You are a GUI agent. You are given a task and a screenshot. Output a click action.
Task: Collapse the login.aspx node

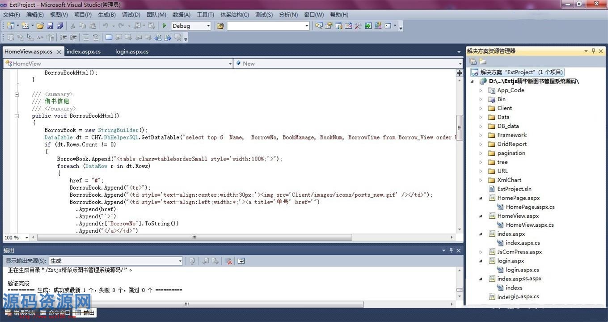pyautogui.click(x=481, y=261)
